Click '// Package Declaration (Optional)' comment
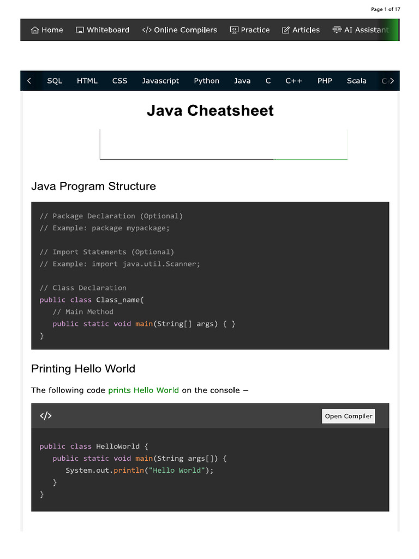Viewport: 419px width, 559px height. (111, 216)
